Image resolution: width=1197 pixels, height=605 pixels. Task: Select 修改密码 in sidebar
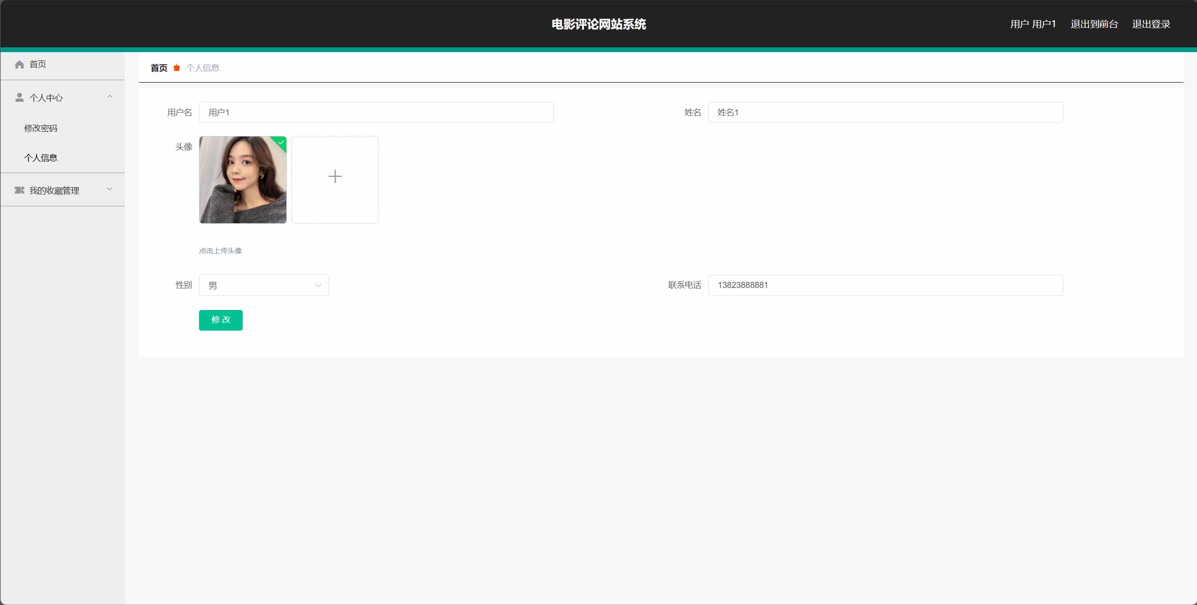pyautogui.click(x=41, y=128)
